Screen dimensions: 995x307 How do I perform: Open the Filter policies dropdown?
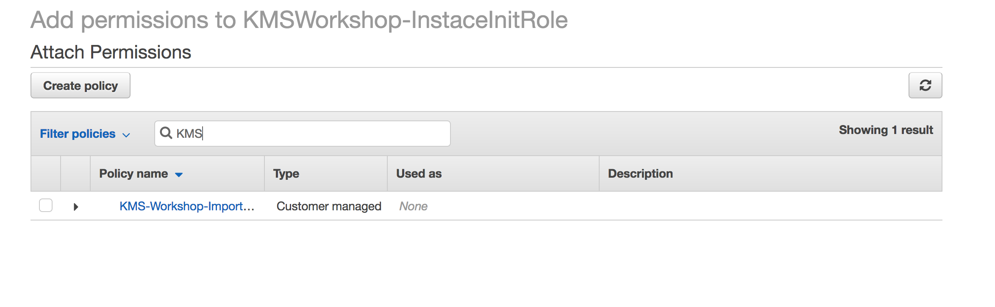point(85,134)
